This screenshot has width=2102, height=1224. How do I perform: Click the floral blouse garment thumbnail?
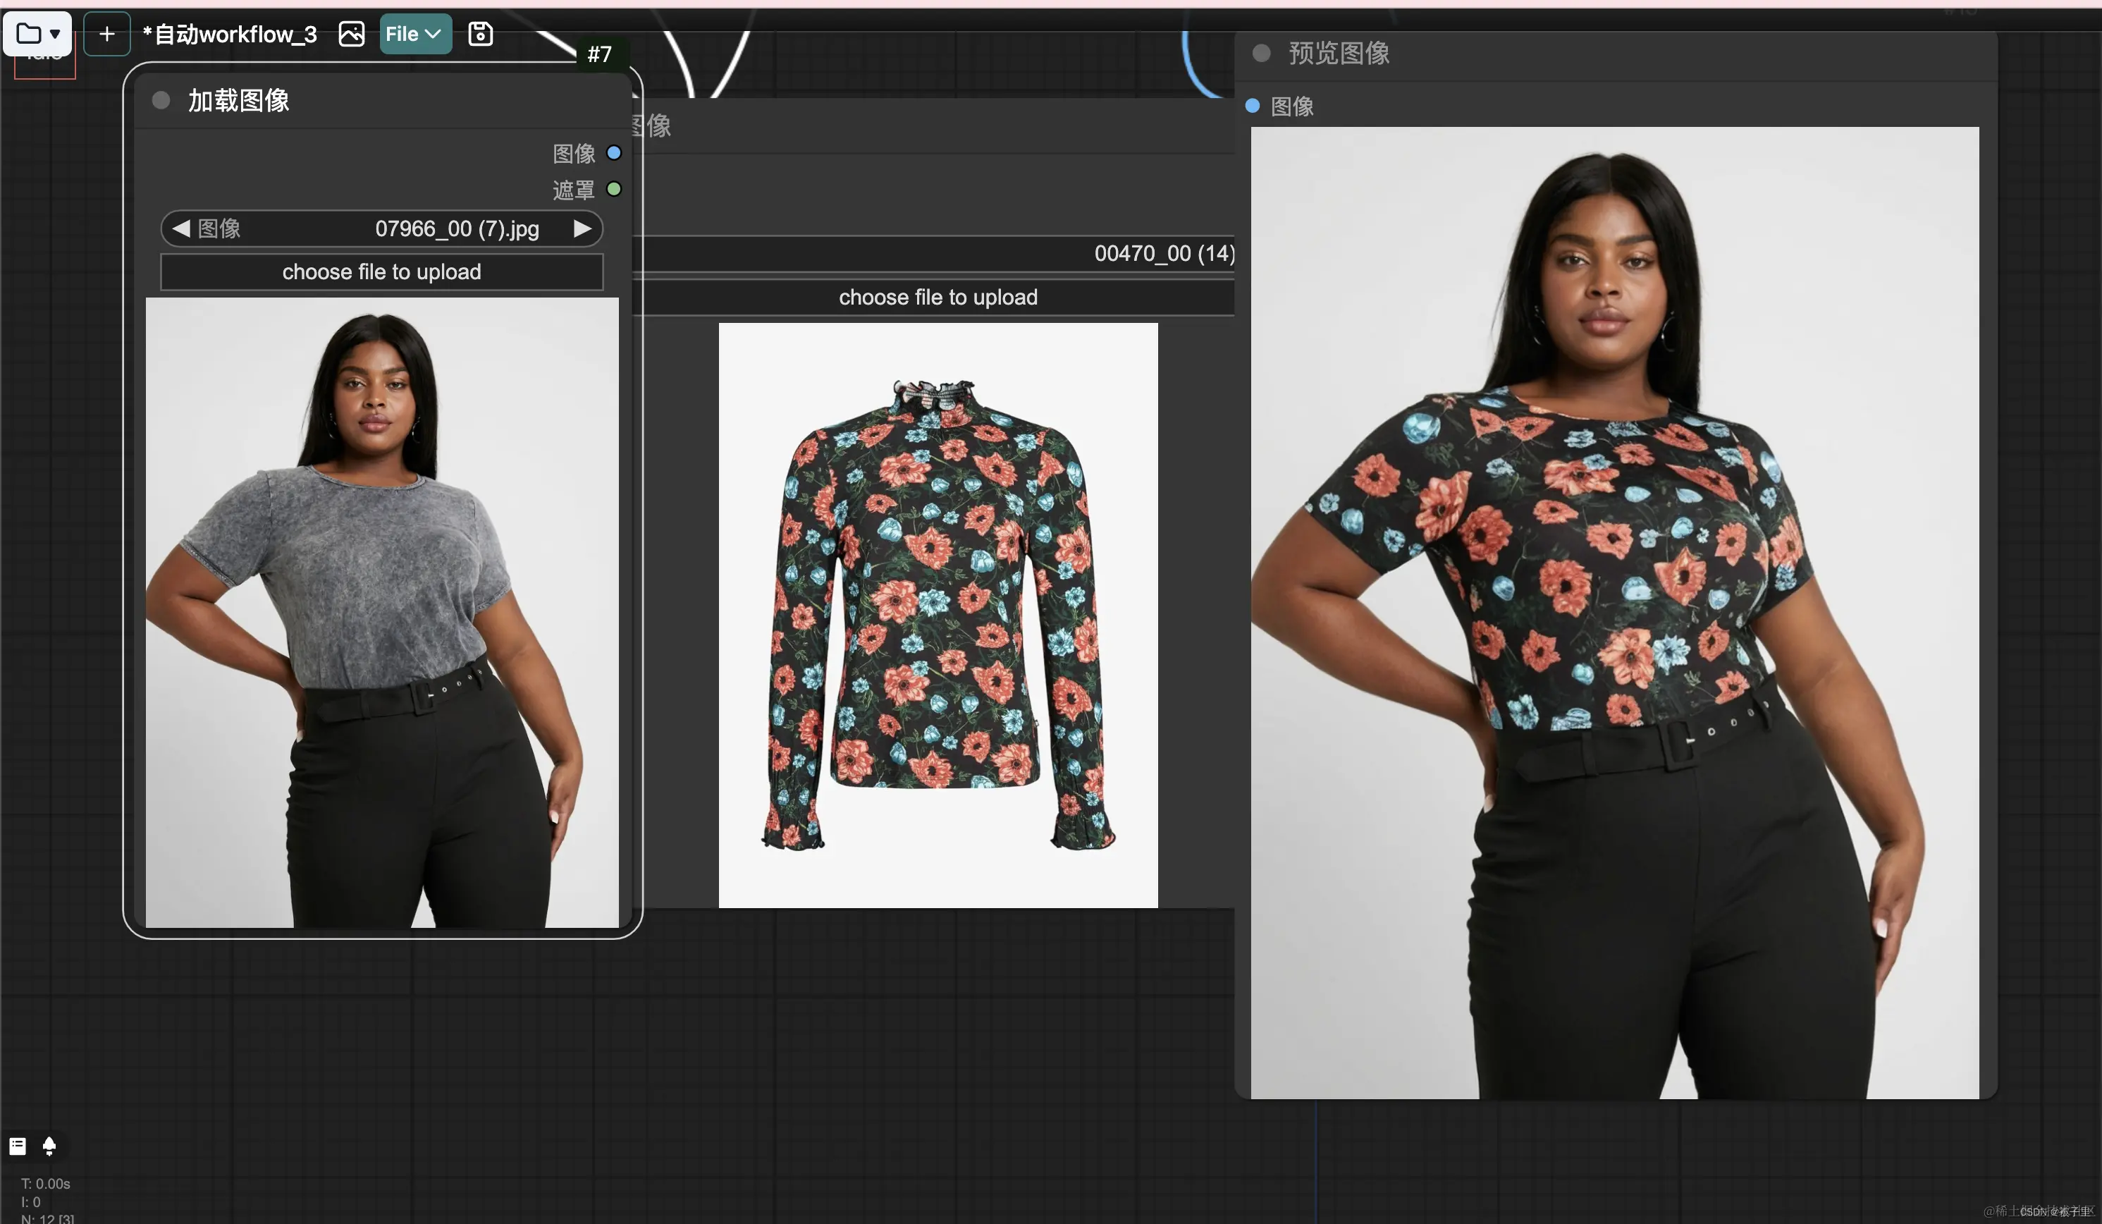coord(938,615)
